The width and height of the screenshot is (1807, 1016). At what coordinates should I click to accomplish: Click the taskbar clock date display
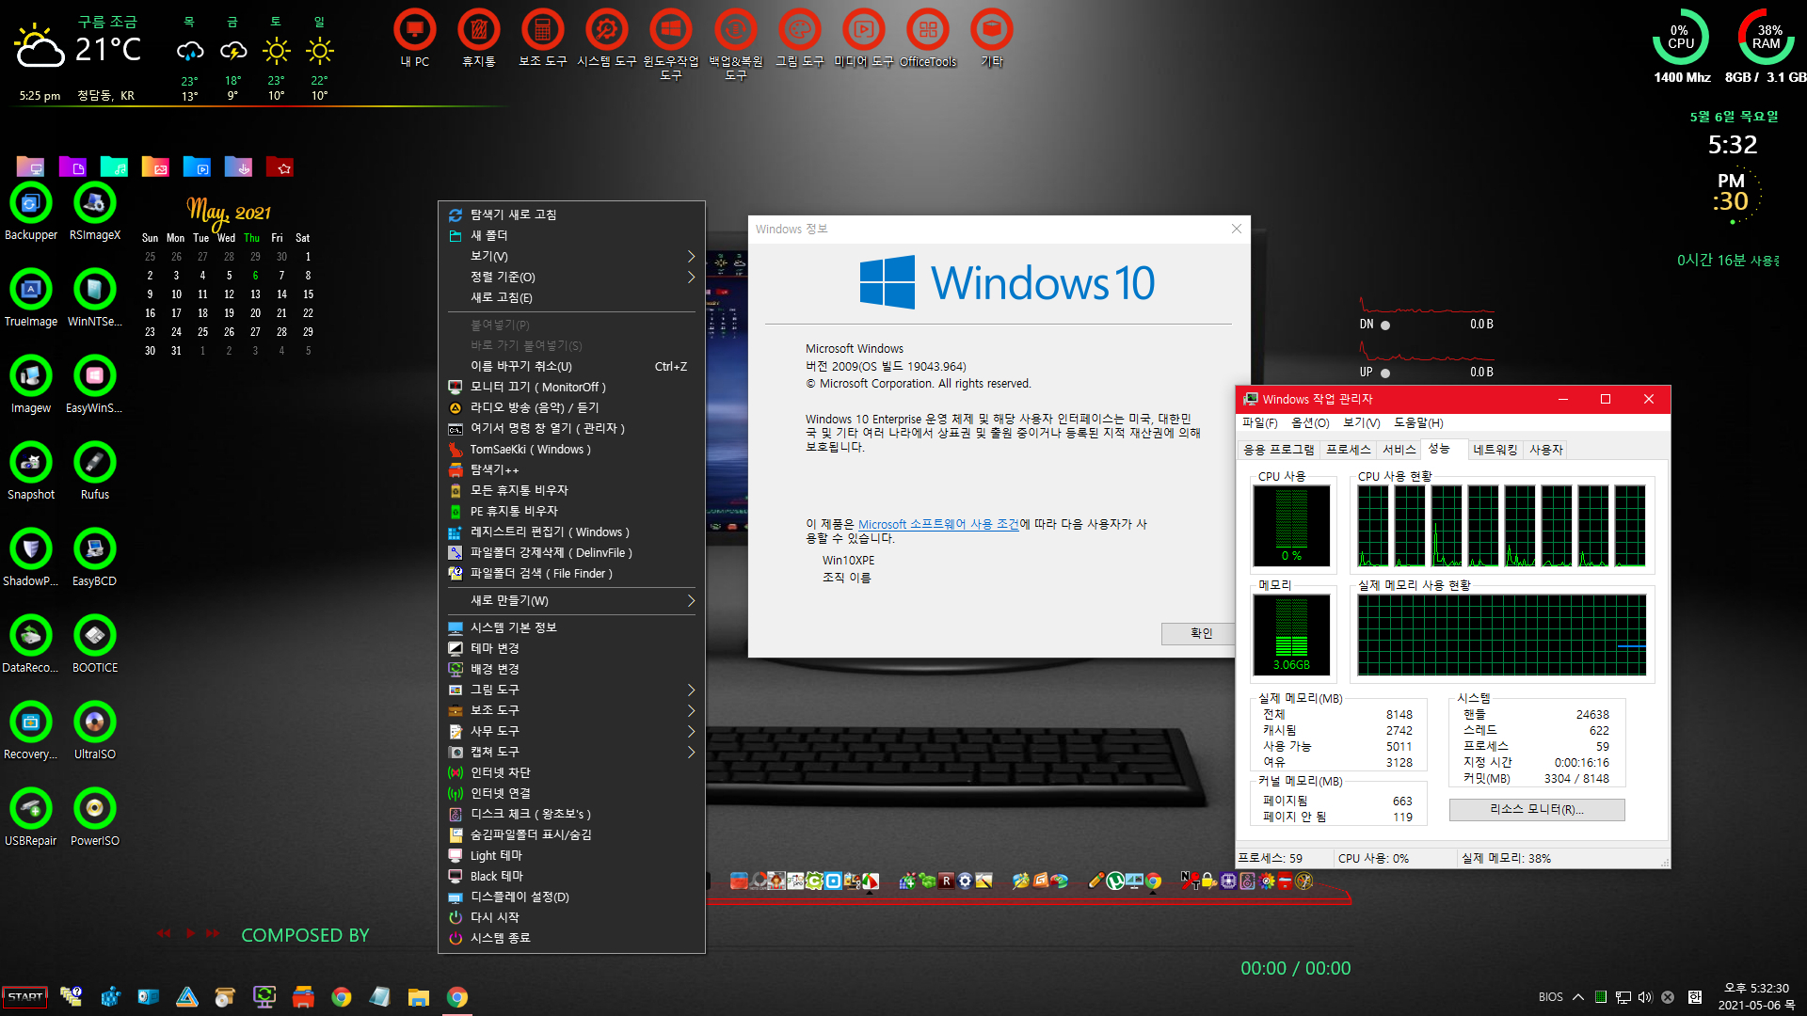coord(1756,1005)
